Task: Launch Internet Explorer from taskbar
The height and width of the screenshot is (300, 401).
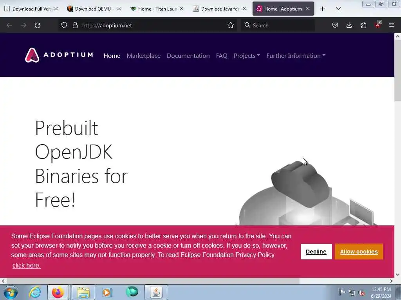Action: tap(35, 292)
